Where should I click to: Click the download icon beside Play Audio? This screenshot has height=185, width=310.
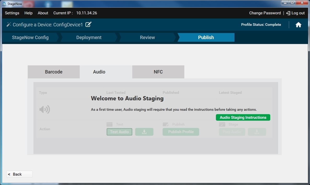pos(257,132)
